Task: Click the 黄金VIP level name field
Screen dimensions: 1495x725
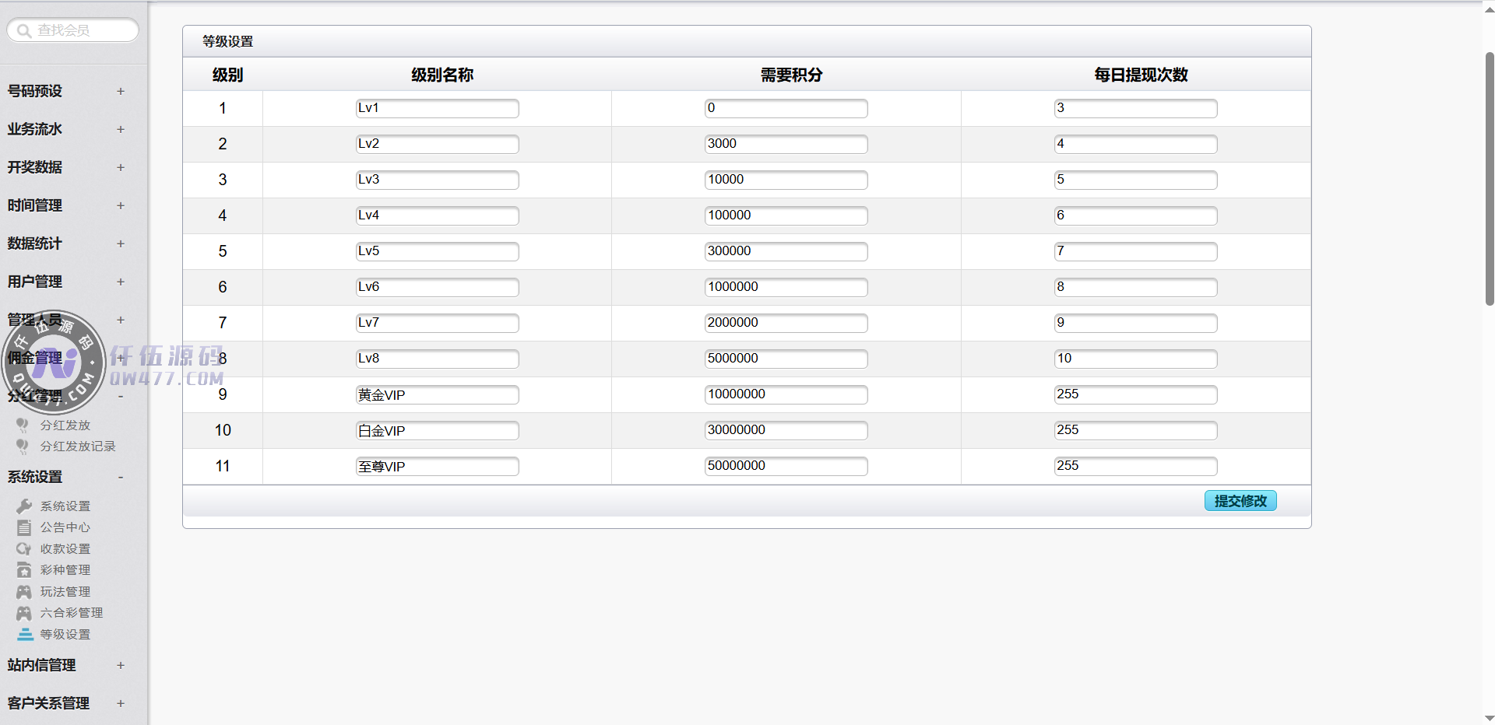Action: (x=437, y=395)
